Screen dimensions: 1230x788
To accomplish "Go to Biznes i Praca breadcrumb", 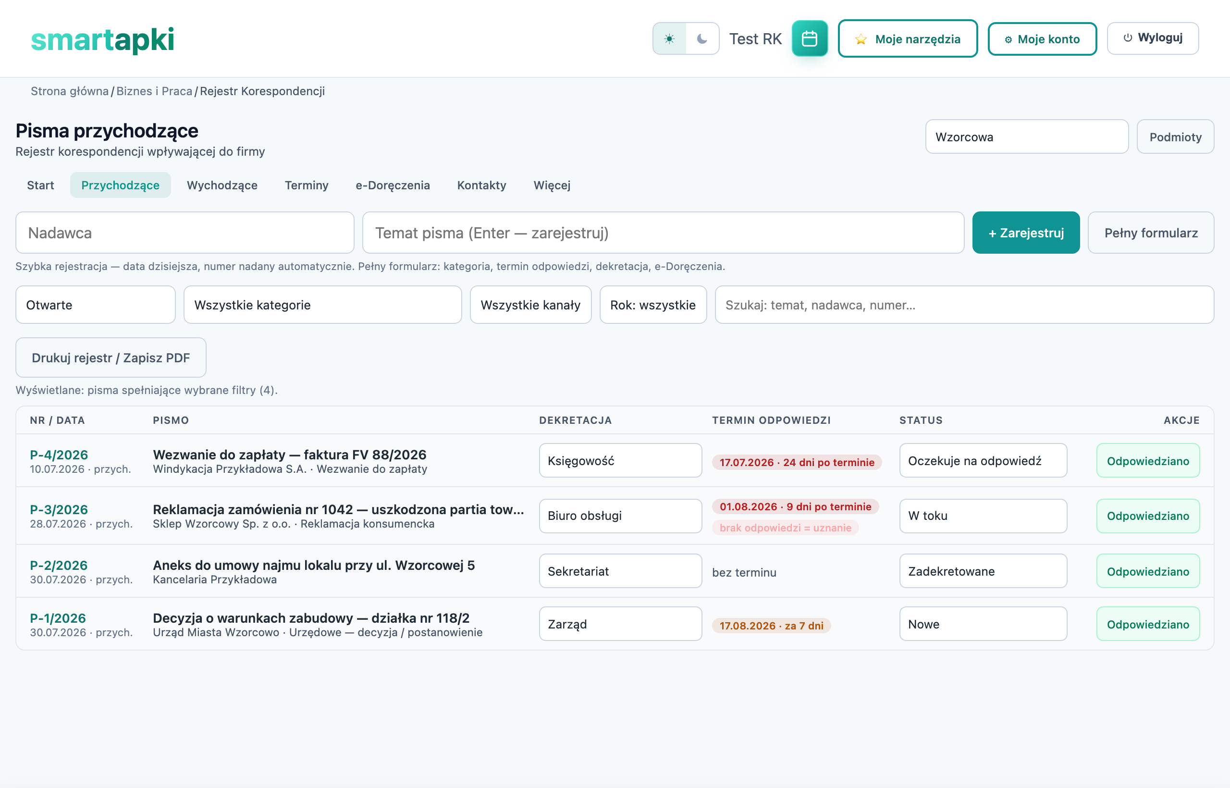I will 154,91.
